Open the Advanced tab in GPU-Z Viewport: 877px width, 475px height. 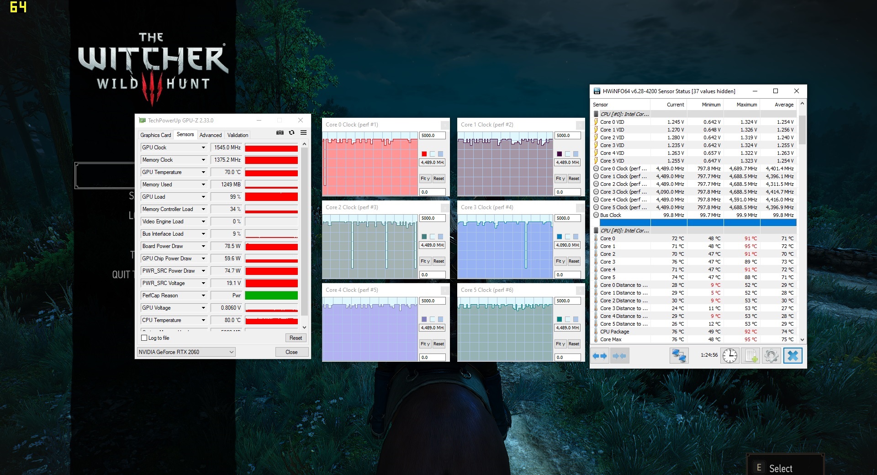(211, 135)
